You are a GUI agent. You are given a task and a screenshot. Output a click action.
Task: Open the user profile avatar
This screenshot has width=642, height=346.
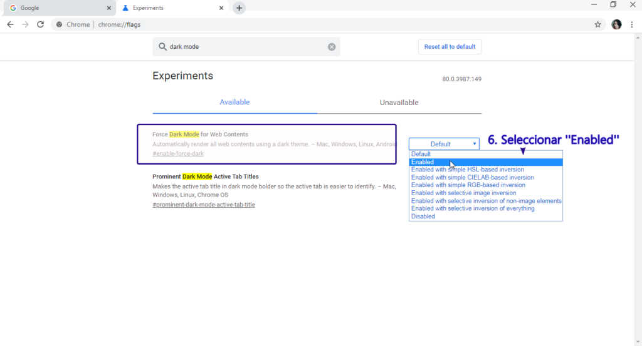coord(616,24)
